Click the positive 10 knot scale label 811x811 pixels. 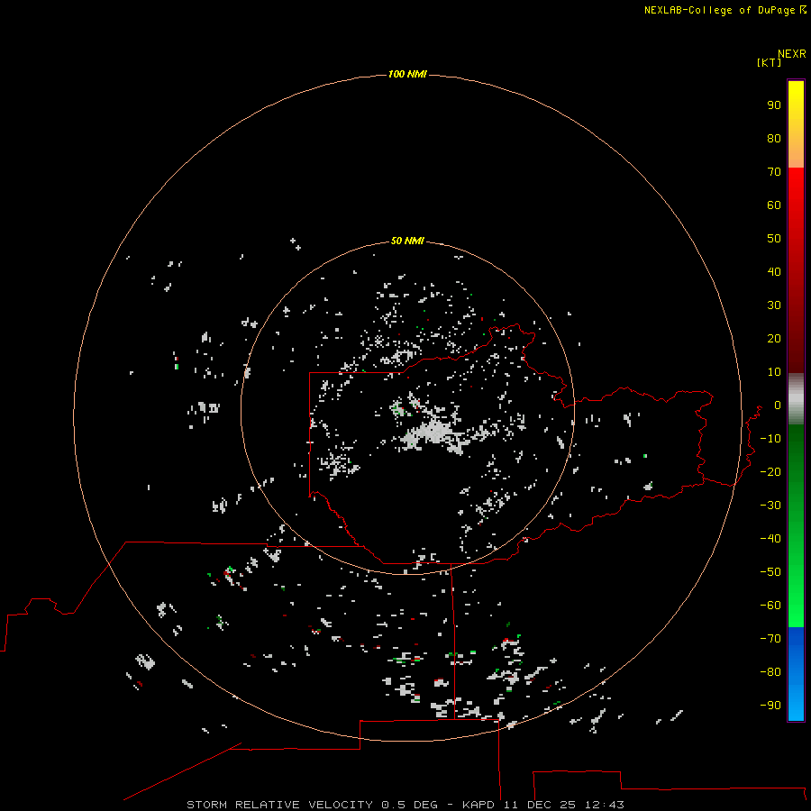(x=774, y=372)
